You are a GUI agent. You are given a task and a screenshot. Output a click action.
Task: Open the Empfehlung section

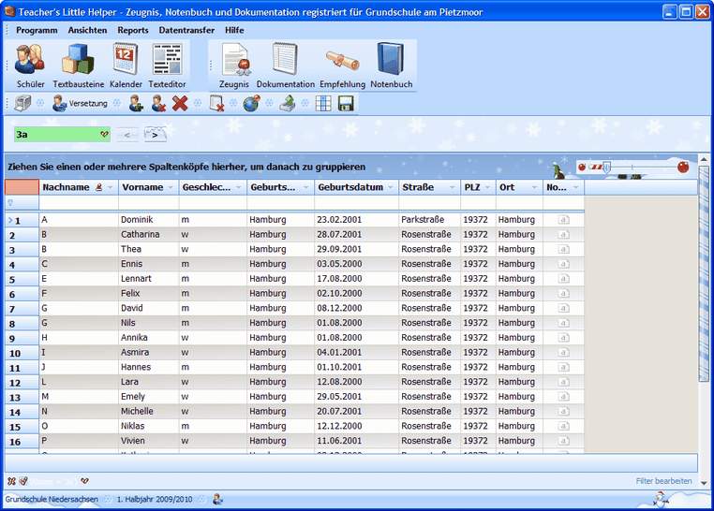342,66
